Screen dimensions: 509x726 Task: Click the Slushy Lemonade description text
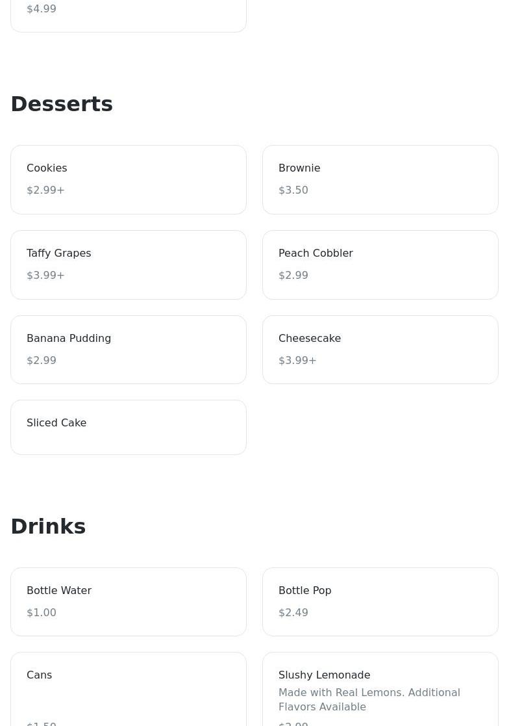coord(369,699)
